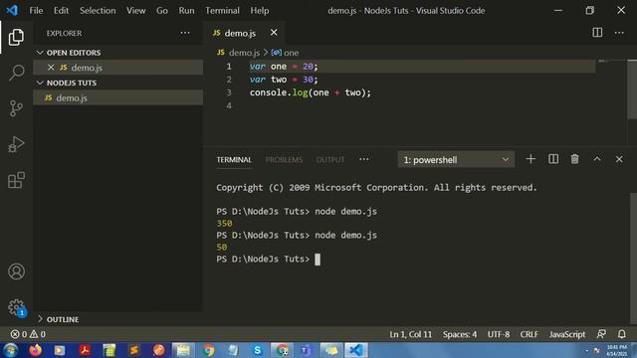Click the Windows Start button
This screenshot has width=637, height=358.
10,350
